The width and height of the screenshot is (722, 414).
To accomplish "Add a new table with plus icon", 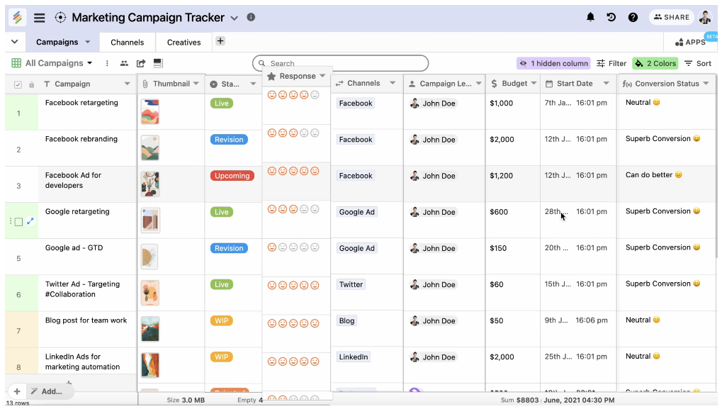I will click(x=220, y=41).
